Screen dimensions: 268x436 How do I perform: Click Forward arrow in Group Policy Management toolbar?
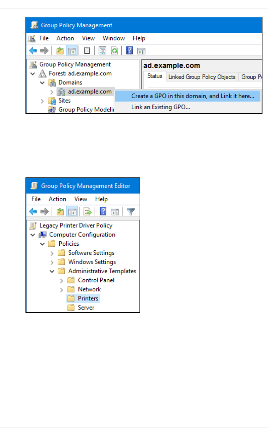(44, 51)
